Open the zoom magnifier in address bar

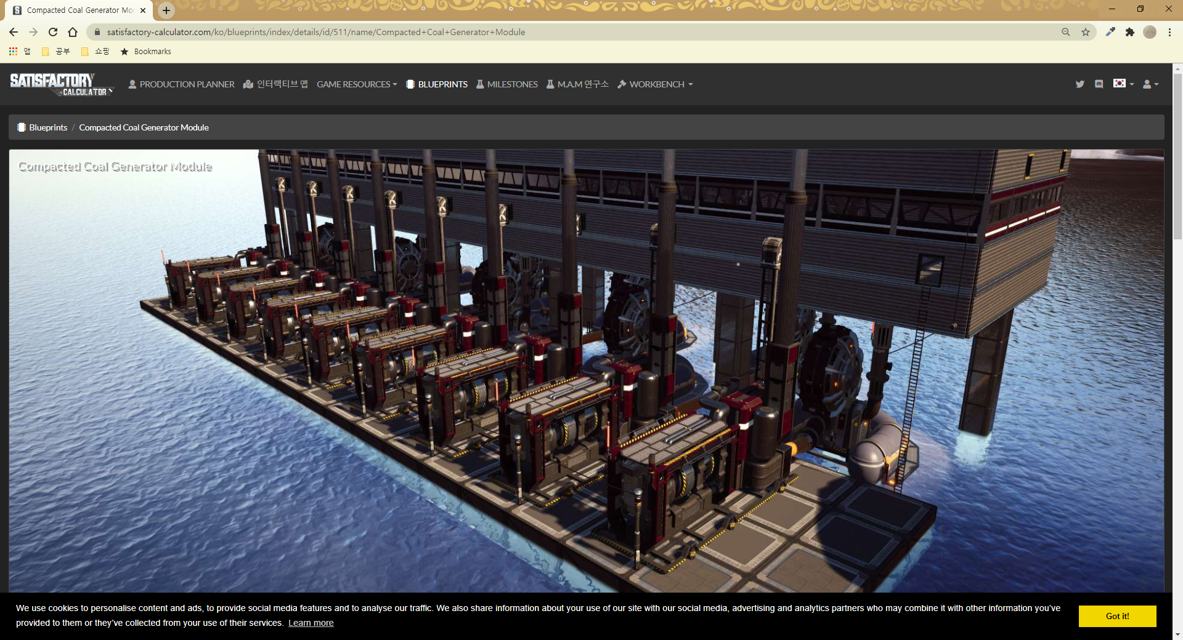click(x=1065, y=32)
